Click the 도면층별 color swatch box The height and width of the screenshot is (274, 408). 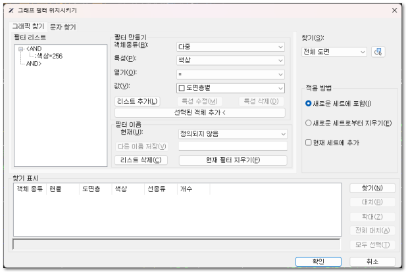click(x=182, y=88)
